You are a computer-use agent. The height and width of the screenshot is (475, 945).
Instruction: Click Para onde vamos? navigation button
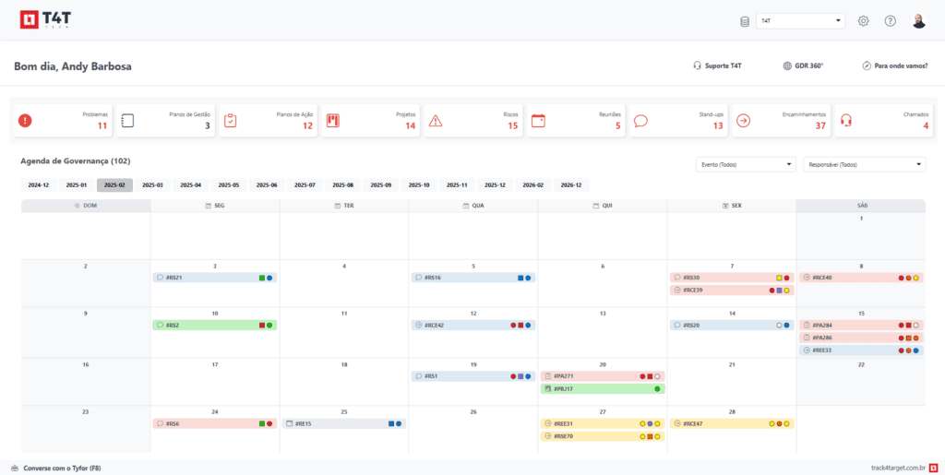click(894, 66)
